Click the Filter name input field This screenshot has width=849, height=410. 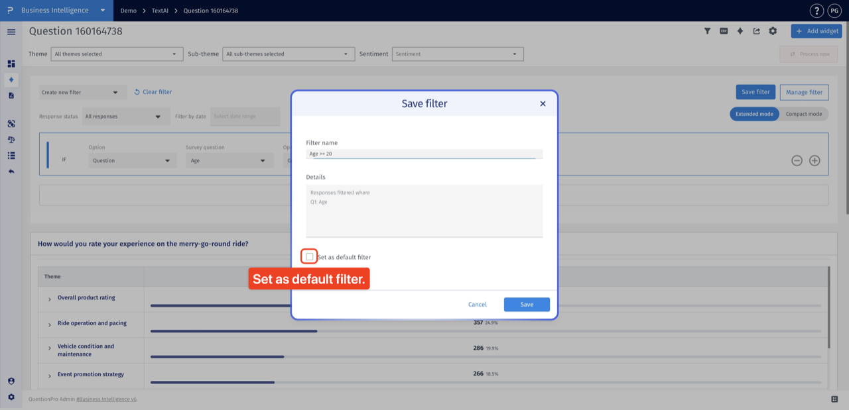(424, 154)
